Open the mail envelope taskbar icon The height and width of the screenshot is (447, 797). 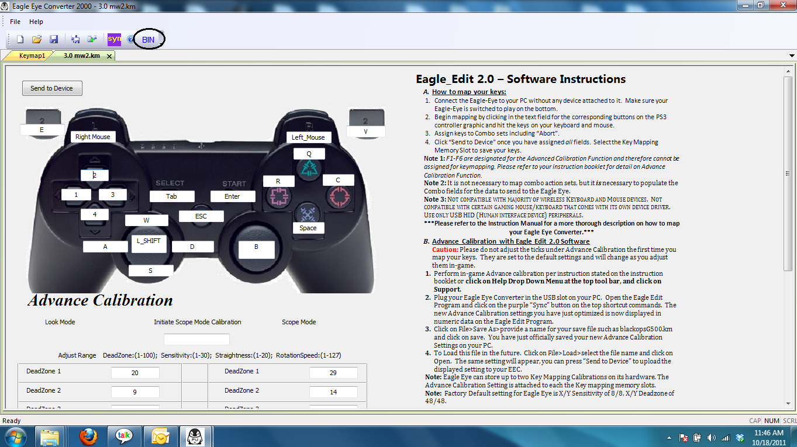(160, 436)
